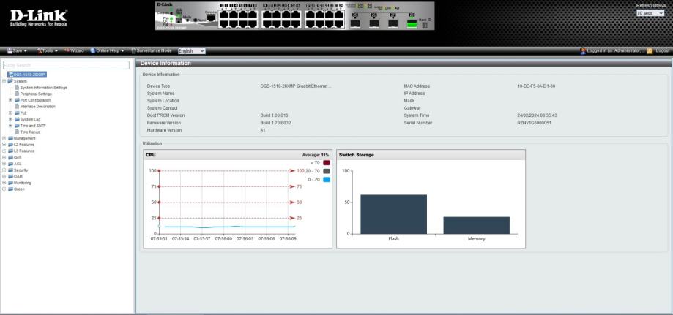The width and height of the screenshot is (673, 315).
Task: Click the Fuzzy Search input field
Action: point(66,65)
